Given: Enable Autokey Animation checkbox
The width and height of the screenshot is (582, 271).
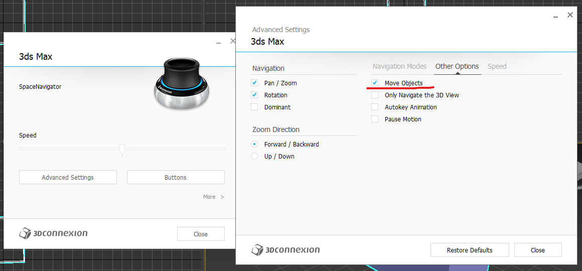Looking at the screenshot, I should click(375, 107).
